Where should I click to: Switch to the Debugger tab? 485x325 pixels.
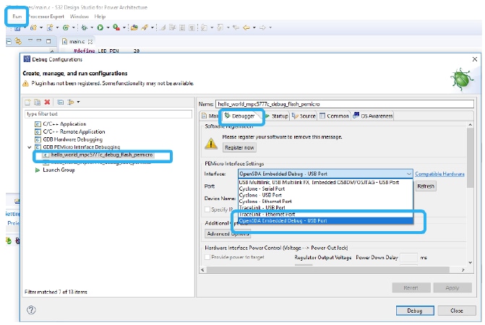pyautogui.click(x=239, y=116)
